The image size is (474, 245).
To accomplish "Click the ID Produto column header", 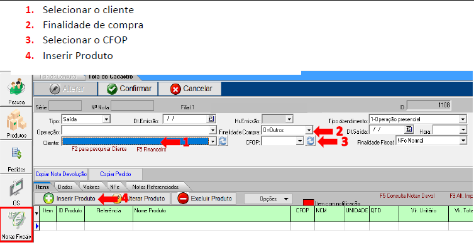I will (x=70, y=214).
